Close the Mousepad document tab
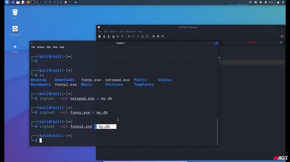This screenshot has height=162, width=290. pyautogui.click(x=281, y=43)
